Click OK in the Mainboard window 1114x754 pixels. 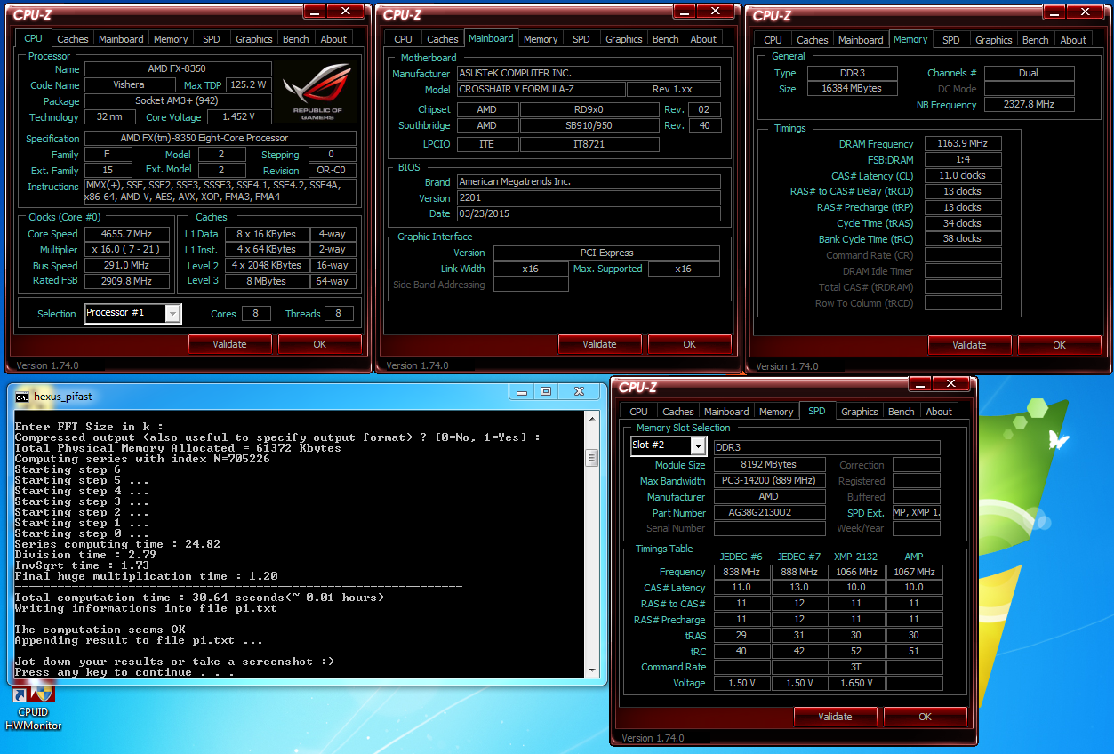click(x=690, y=344)
